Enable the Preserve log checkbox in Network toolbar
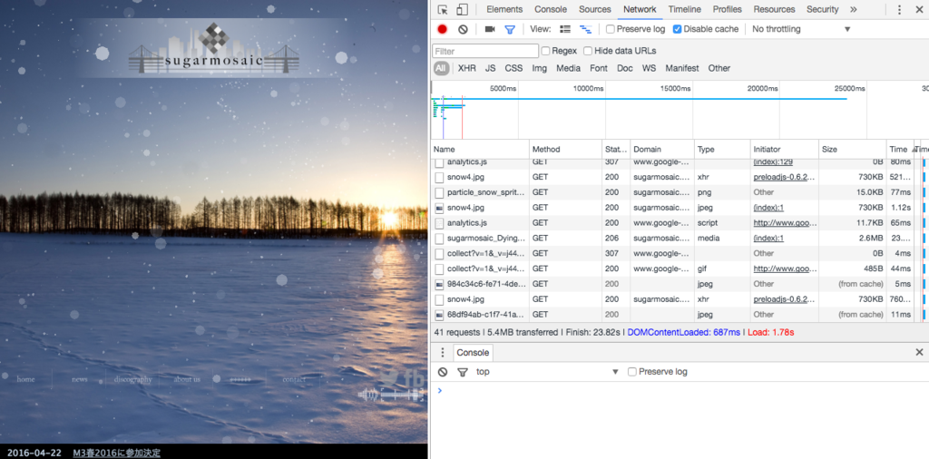 [x=611, y=29]
